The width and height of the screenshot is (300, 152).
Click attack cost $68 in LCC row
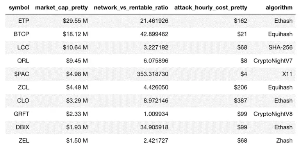(242, 47)
